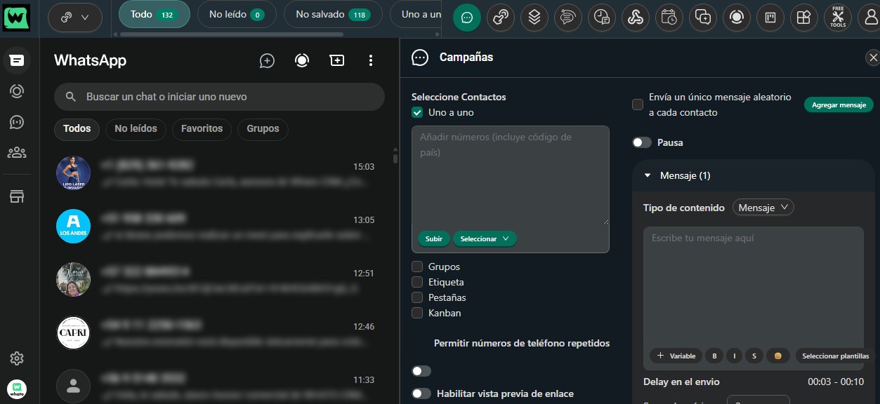Toggle the Pausa switch
The height and width of the screenshot is (404, 880).
point(641,142)
